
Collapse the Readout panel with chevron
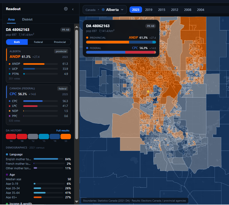coord(73,9)
